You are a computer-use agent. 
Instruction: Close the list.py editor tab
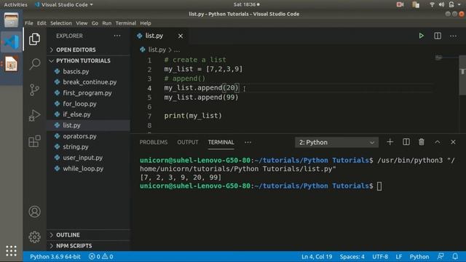coord(181,36)
